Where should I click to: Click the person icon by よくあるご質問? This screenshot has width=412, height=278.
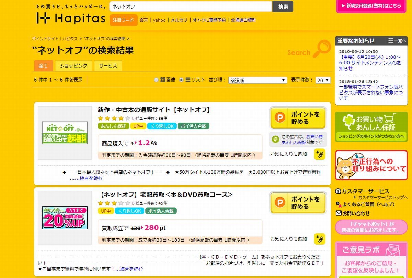(x=339, y=204)
